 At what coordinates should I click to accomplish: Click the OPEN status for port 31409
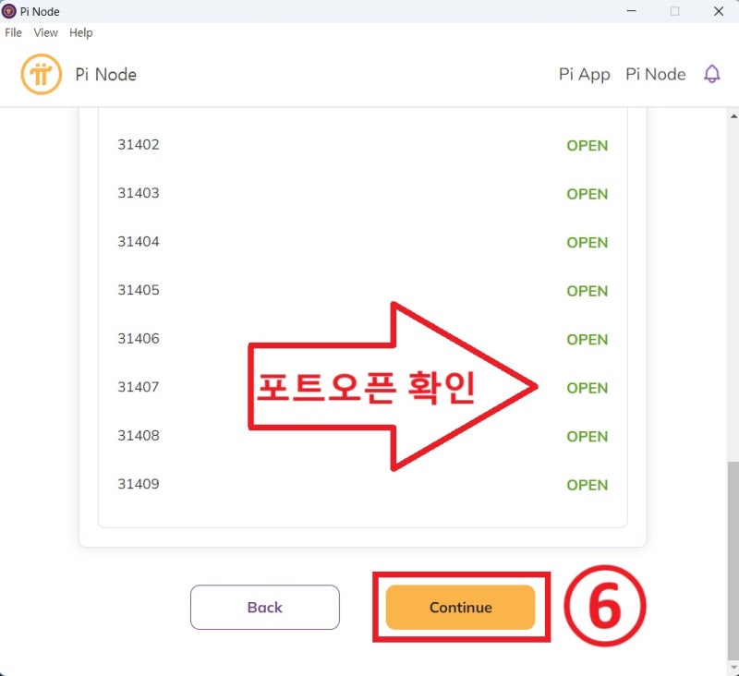click(x=587, y=484)
